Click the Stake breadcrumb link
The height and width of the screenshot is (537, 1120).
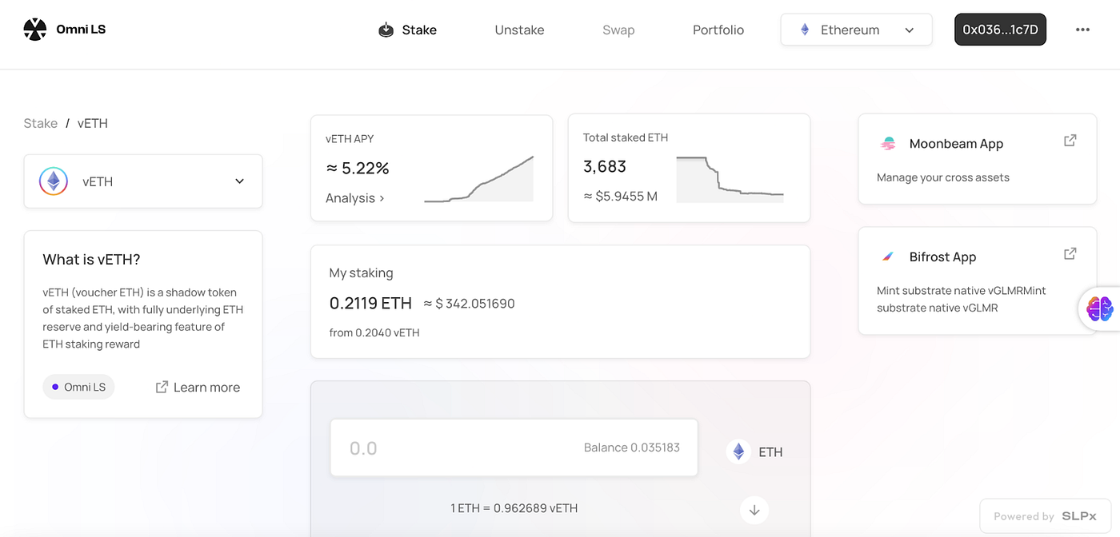tap(41, 123)
